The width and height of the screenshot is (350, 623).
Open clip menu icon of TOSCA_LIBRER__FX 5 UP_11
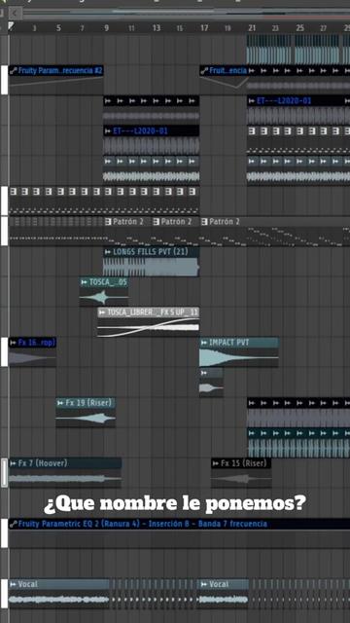[x=102, y=312]
